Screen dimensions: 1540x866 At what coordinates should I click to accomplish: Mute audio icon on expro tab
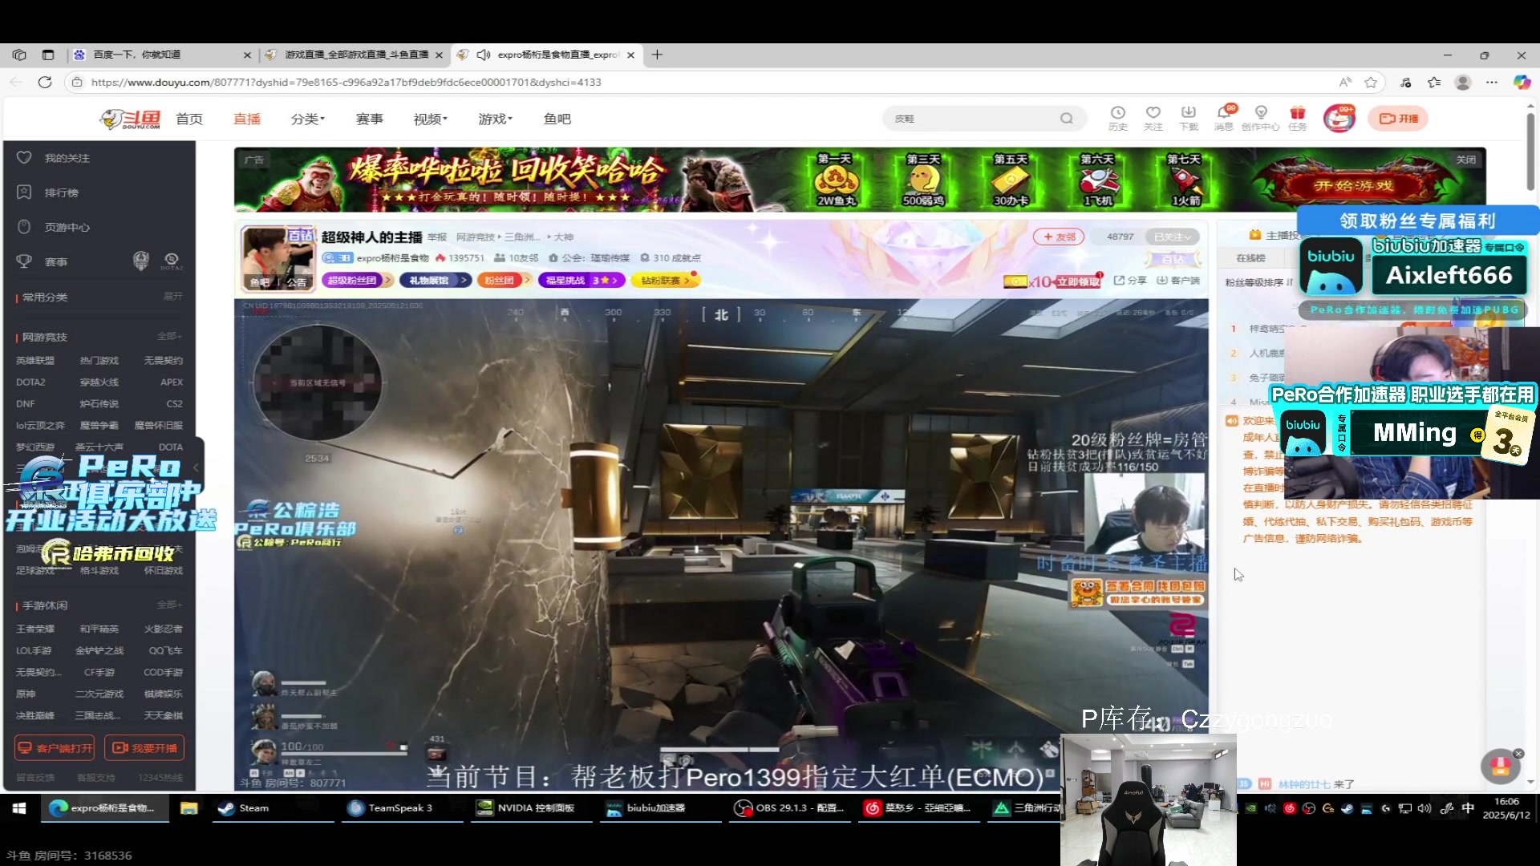pos(483,55)
